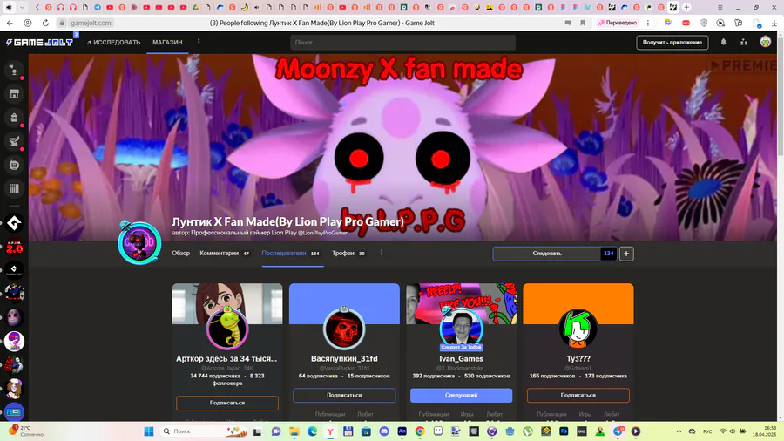Viewport: 784px width, 441px height.
Task: Open a new browser tab with plus
Action: coord(686,8)
